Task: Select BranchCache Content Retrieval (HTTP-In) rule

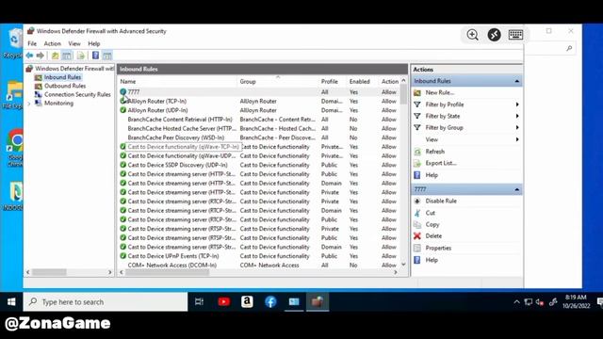Action: pos(258,120)
